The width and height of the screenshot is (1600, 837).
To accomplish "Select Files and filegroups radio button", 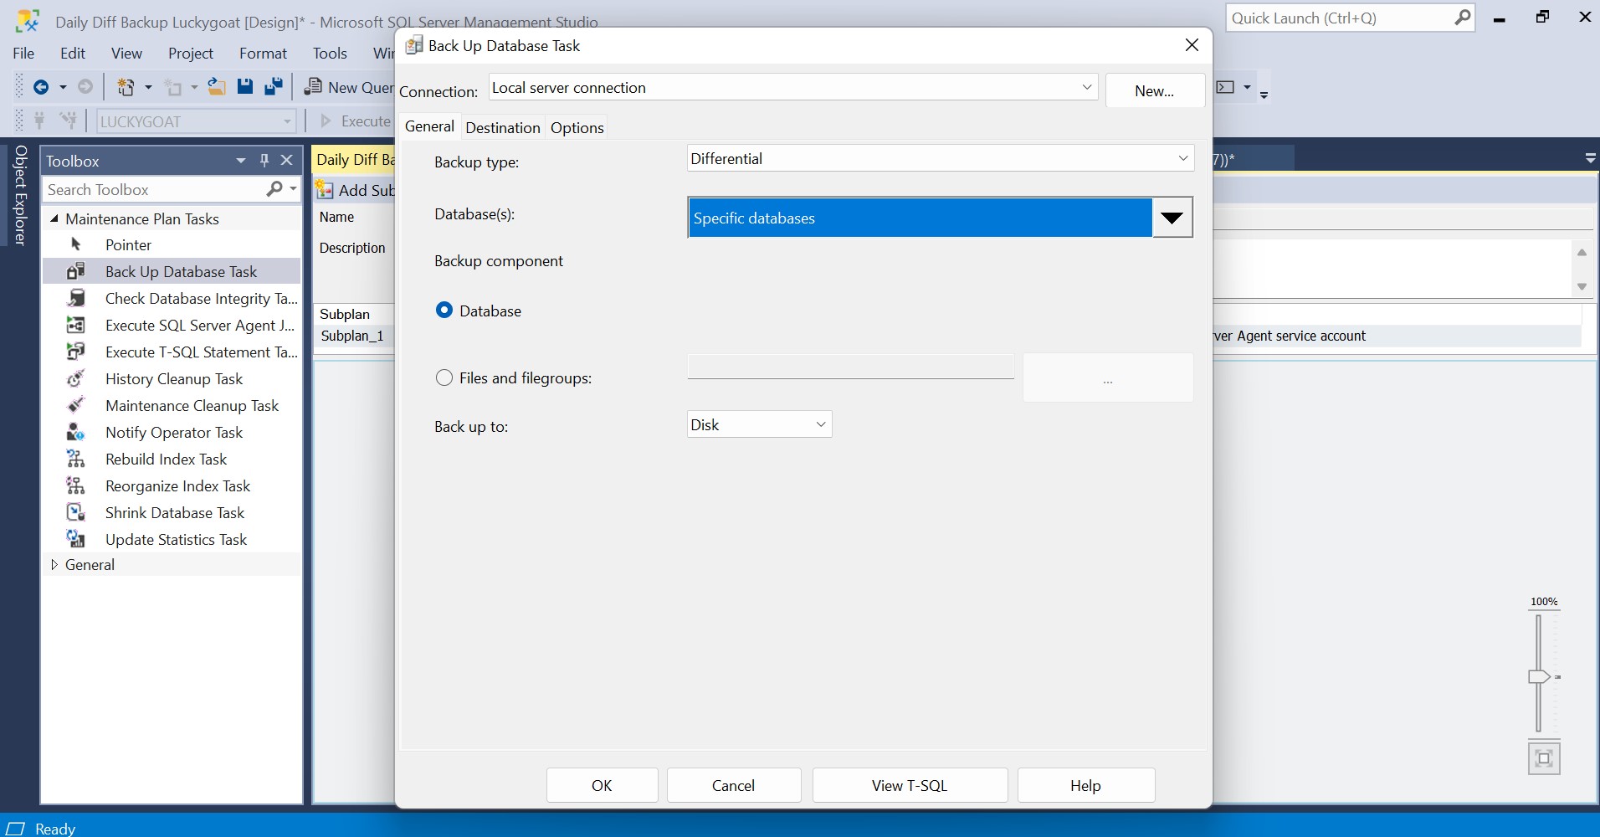I will coord(444,378).
